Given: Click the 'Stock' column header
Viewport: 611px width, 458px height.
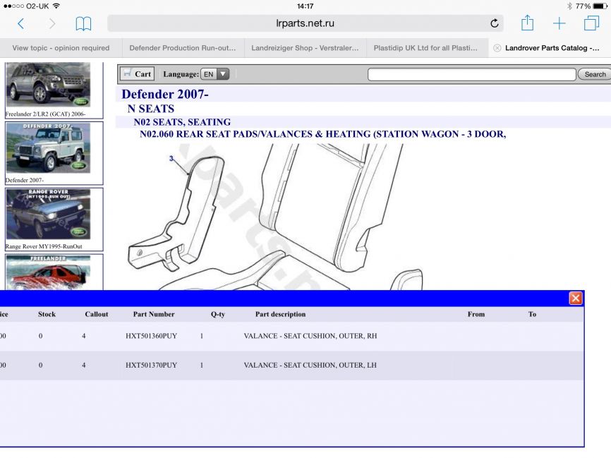Looking at the screenshot, I should 47,314.
